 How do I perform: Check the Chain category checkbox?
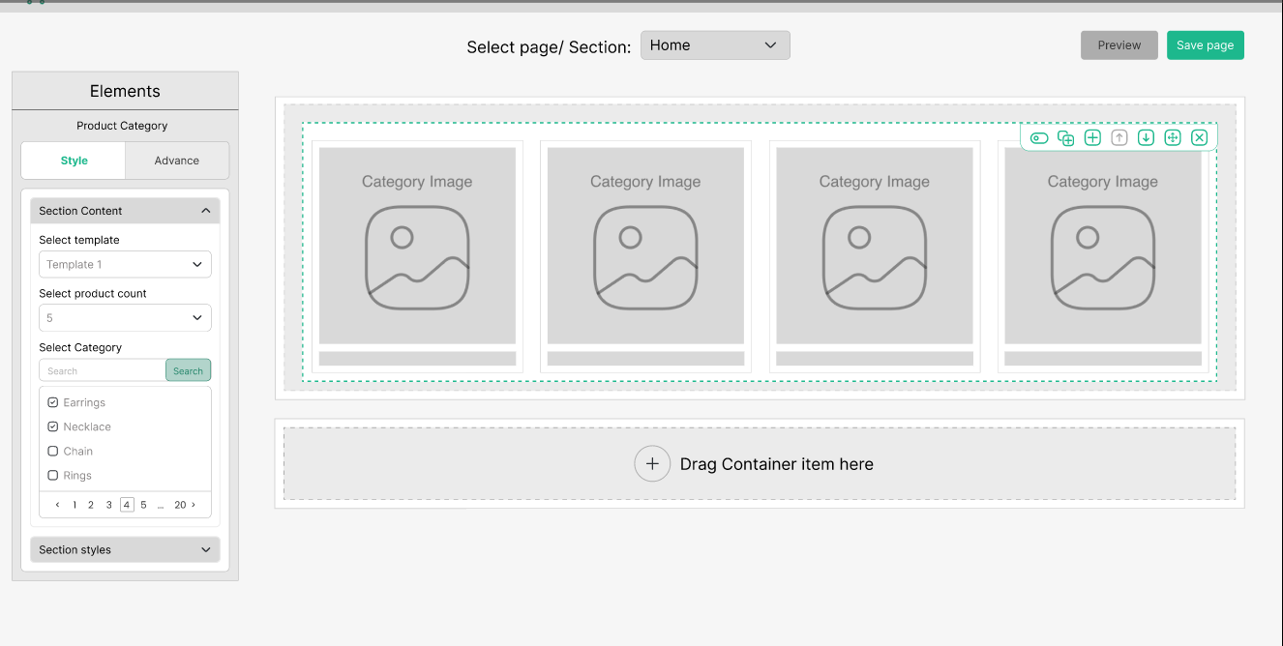coord(53,452)
